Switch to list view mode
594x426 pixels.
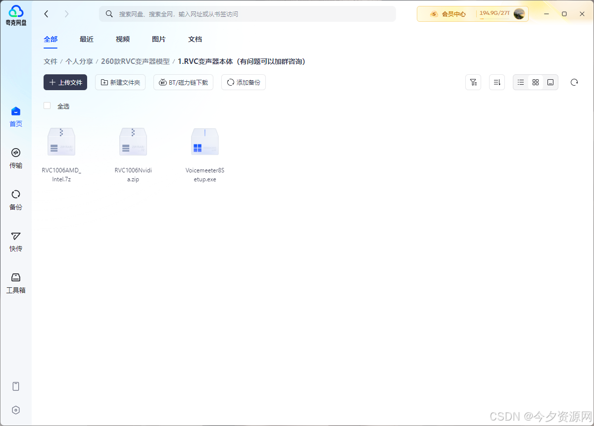[521, 82]
